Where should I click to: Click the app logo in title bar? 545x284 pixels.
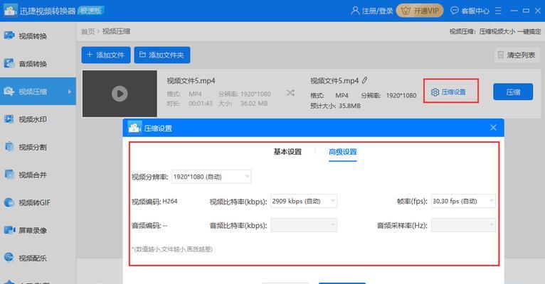point(10,10)
